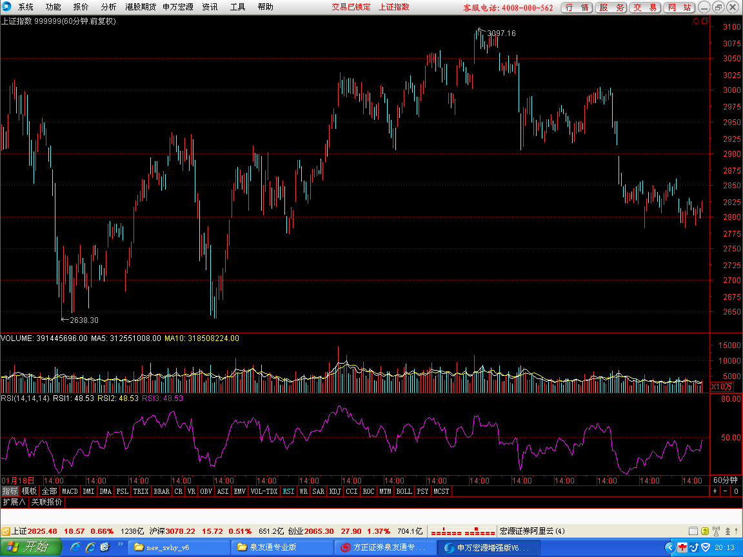Click the 宏源证券阿里云 (4) server label
The image size is (743, 557).
tap(532, 531)
